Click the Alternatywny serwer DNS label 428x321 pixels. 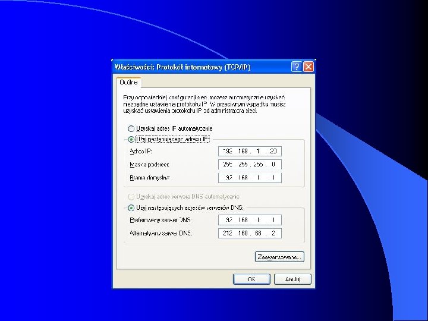point(161,234)
